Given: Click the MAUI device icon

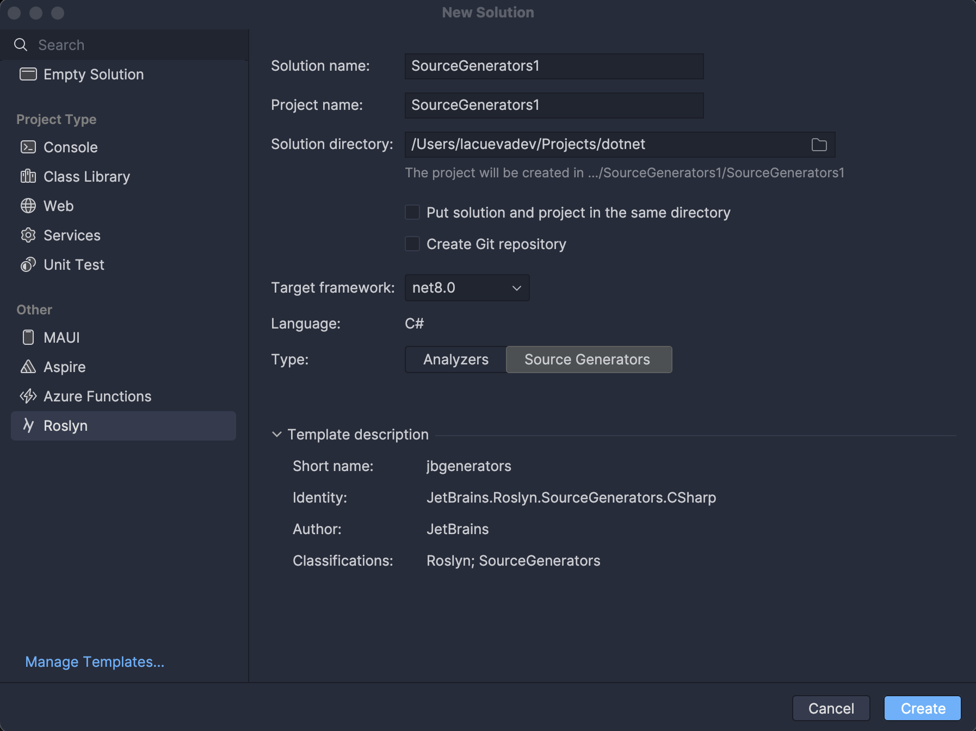Looking at the screenshot, I should pyautogui.click(x=28, y=338).
